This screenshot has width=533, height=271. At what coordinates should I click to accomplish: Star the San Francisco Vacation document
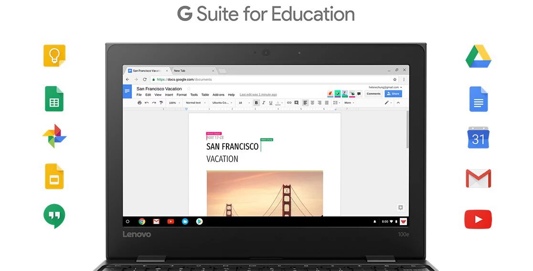[x=189, y=89]
